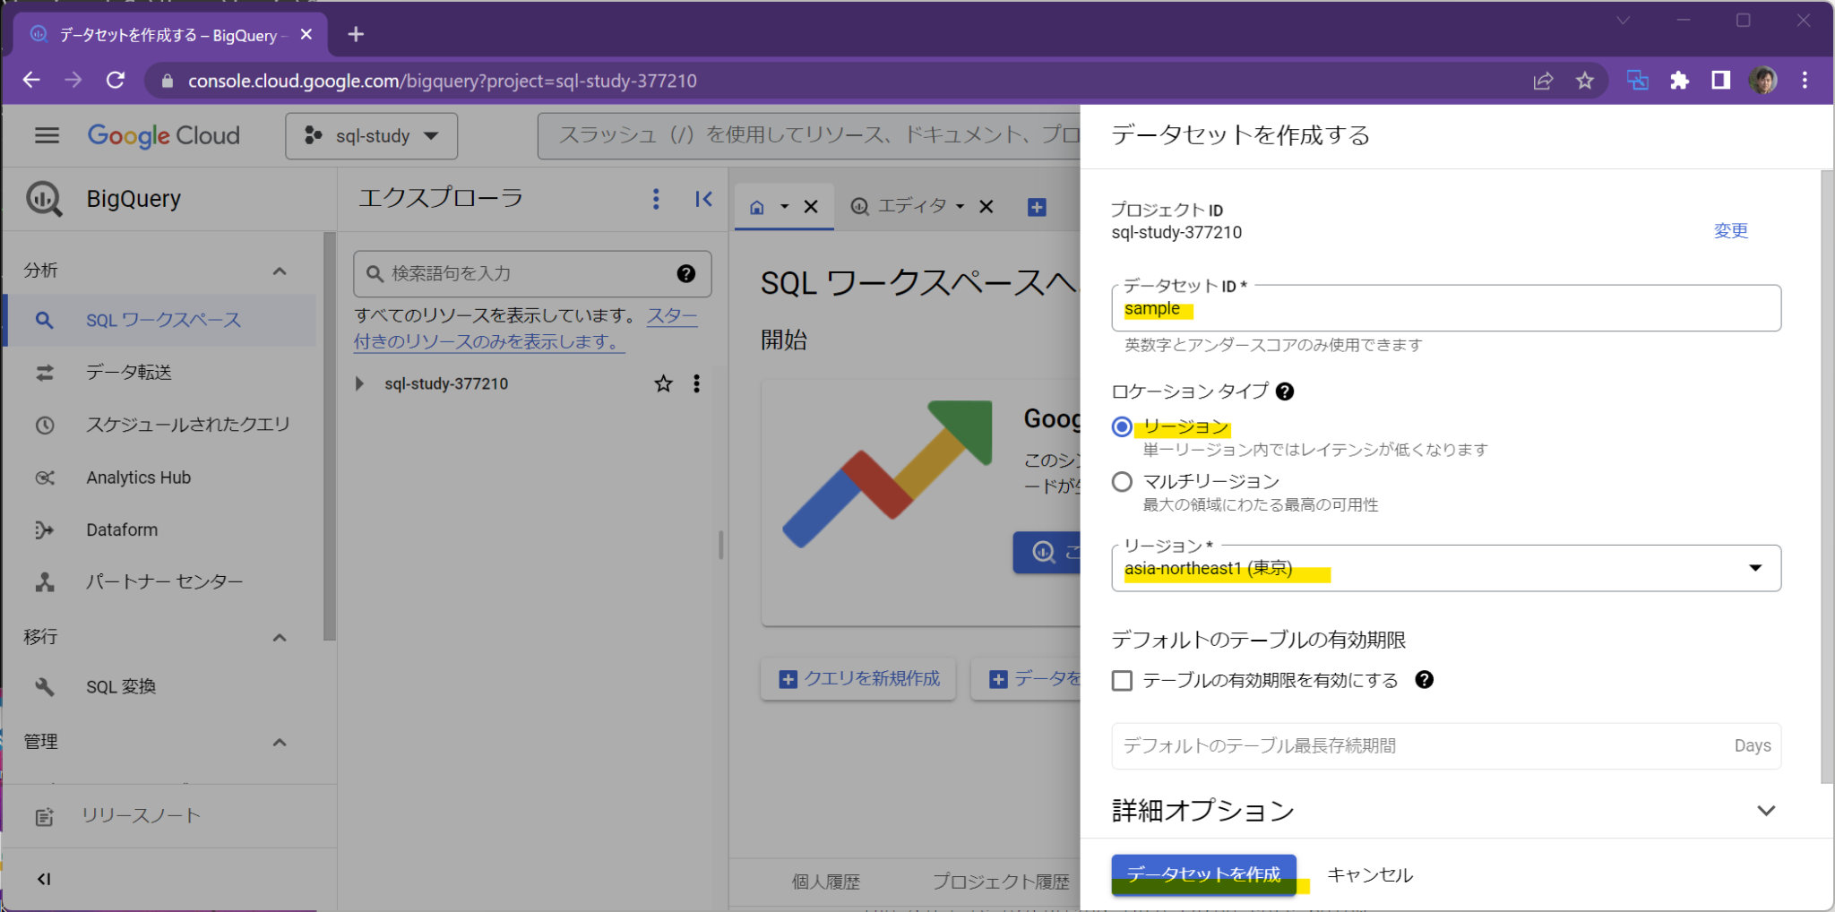Click the データセットを作成 button
Viewport: 1835px width, 912px height.
1203,874
